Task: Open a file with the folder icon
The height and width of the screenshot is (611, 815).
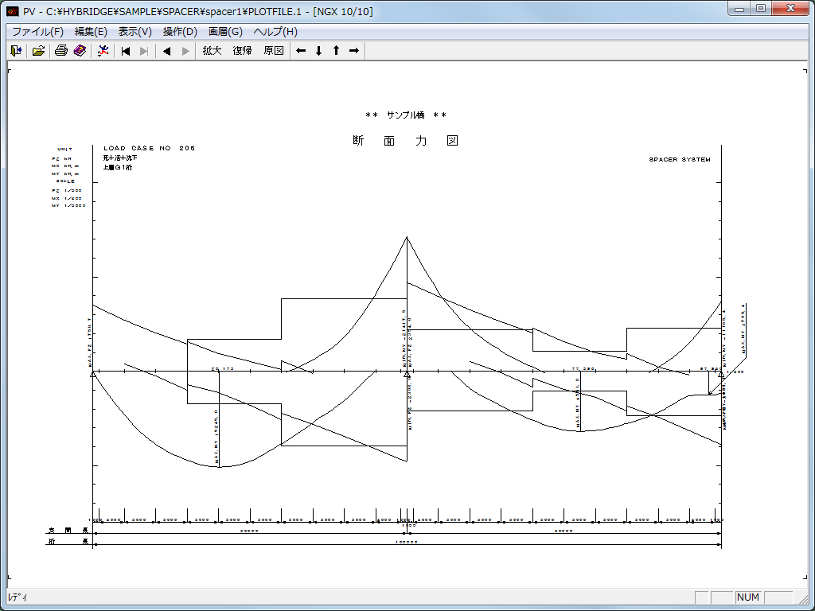Action: (x=38, y=51)
